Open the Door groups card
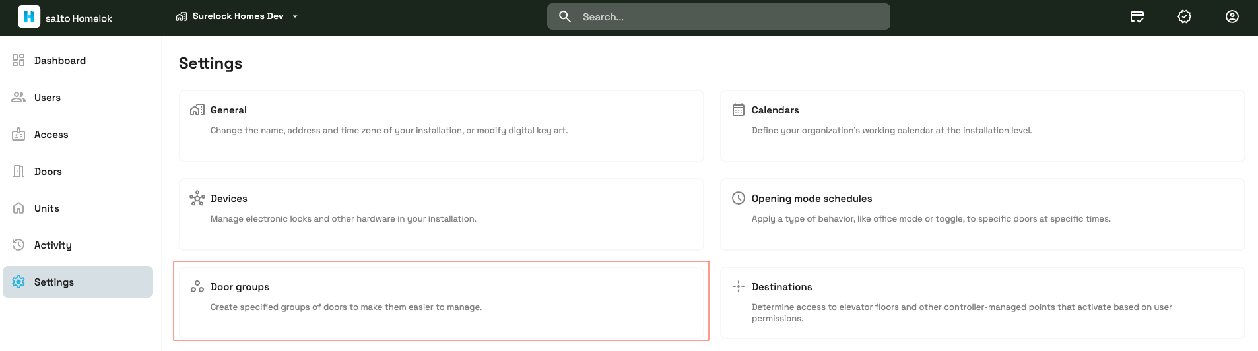This screenshot has width=1258, height=351. tap(442, 302)
